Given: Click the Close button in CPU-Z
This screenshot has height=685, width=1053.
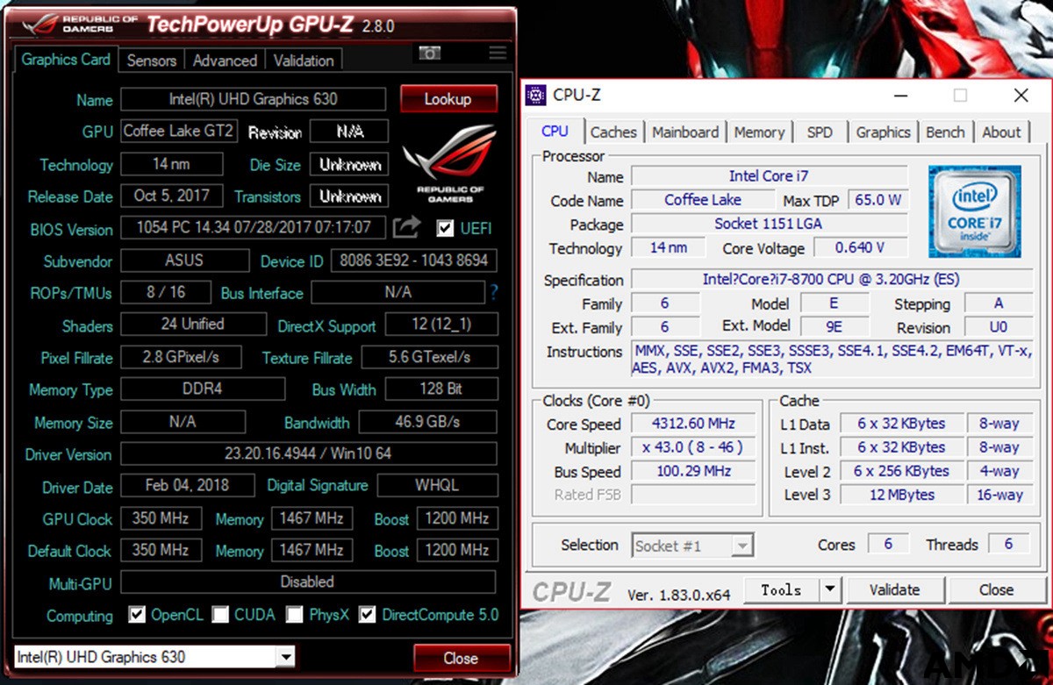Looking at the screenshot, I should (x=997, y=589).
